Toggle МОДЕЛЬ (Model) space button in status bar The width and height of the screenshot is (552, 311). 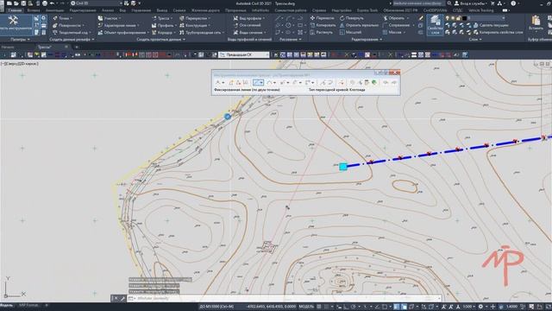point(306,307)
